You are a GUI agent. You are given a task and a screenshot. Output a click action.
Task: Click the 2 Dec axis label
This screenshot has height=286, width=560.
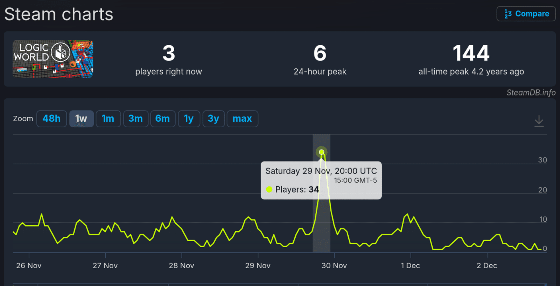coord(487,265)
